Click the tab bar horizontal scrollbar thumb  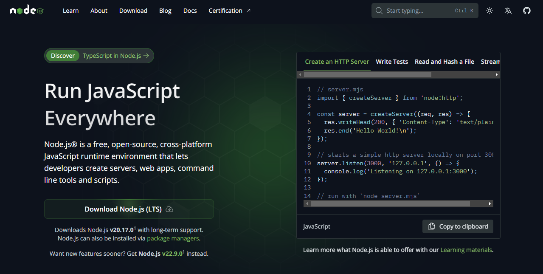368,74
